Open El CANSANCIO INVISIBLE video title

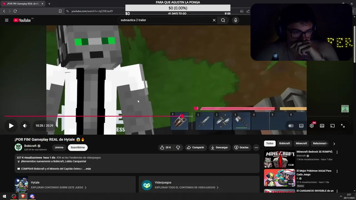click(x=315, y=191)
